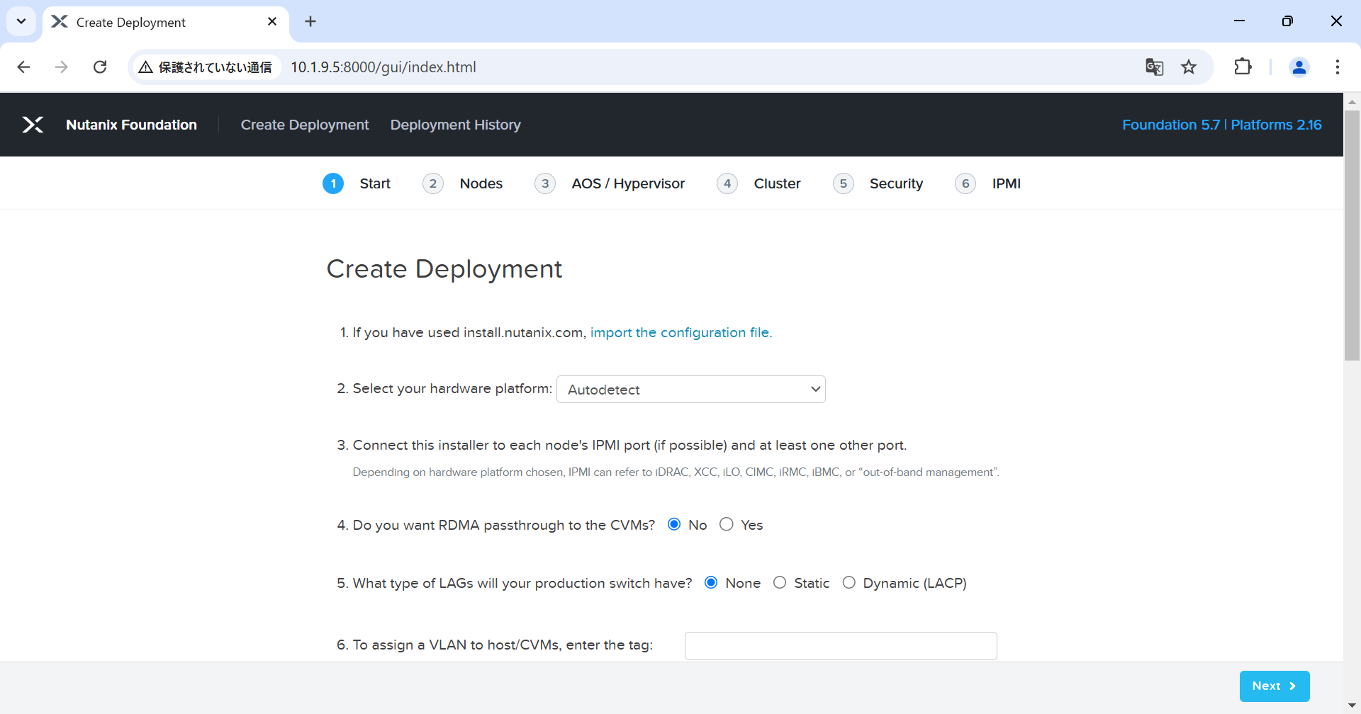
Task: Open Deployment History nav item
Action: tap(456, 125)
